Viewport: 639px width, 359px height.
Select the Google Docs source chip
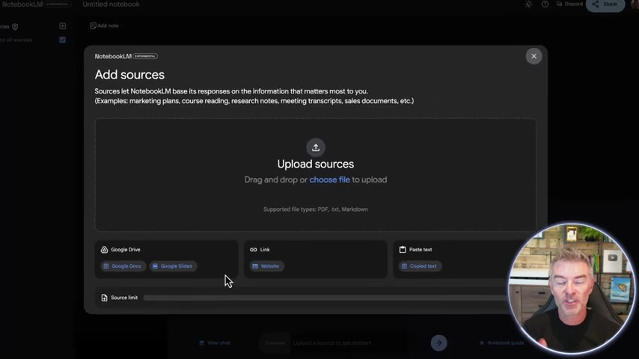tap(123, 266)
